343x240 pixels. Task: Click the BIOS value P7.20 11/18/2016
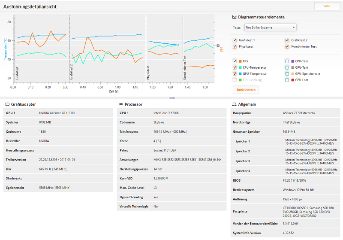pyautogui.click(x=294, y=181)
